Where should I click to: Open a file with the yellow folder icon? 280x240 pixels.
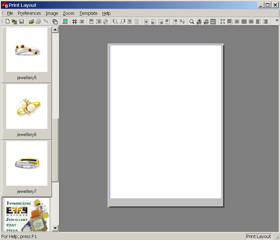click(31, 22)
